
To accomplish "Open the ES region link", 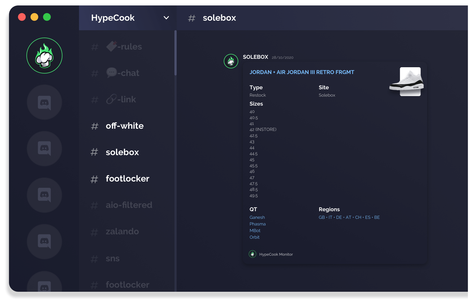I will click(x=368, y=217).
